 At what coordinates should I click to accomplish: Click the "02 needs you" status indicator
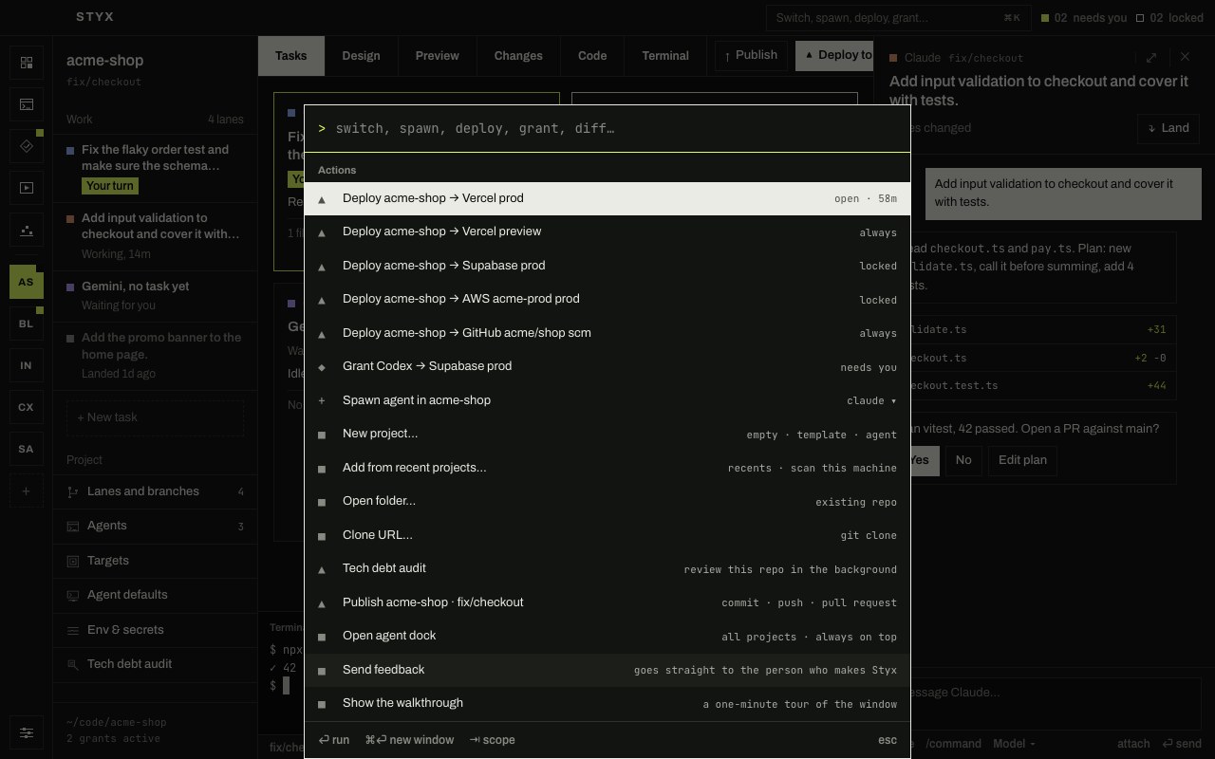pyautogui.click(x=1084, y=18)
